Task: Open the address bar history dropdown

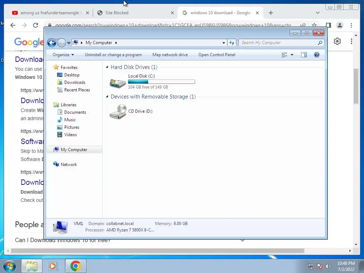Action: 224,43
